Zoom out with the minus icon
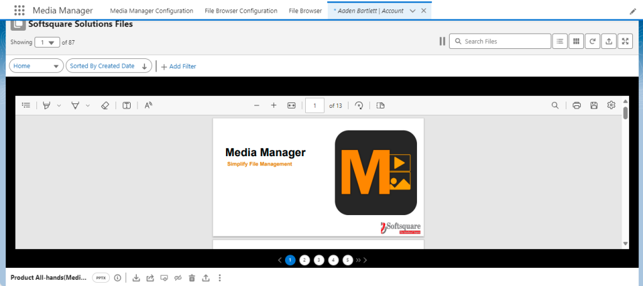Screen dimensions: 643x286 tap(257, 105)
